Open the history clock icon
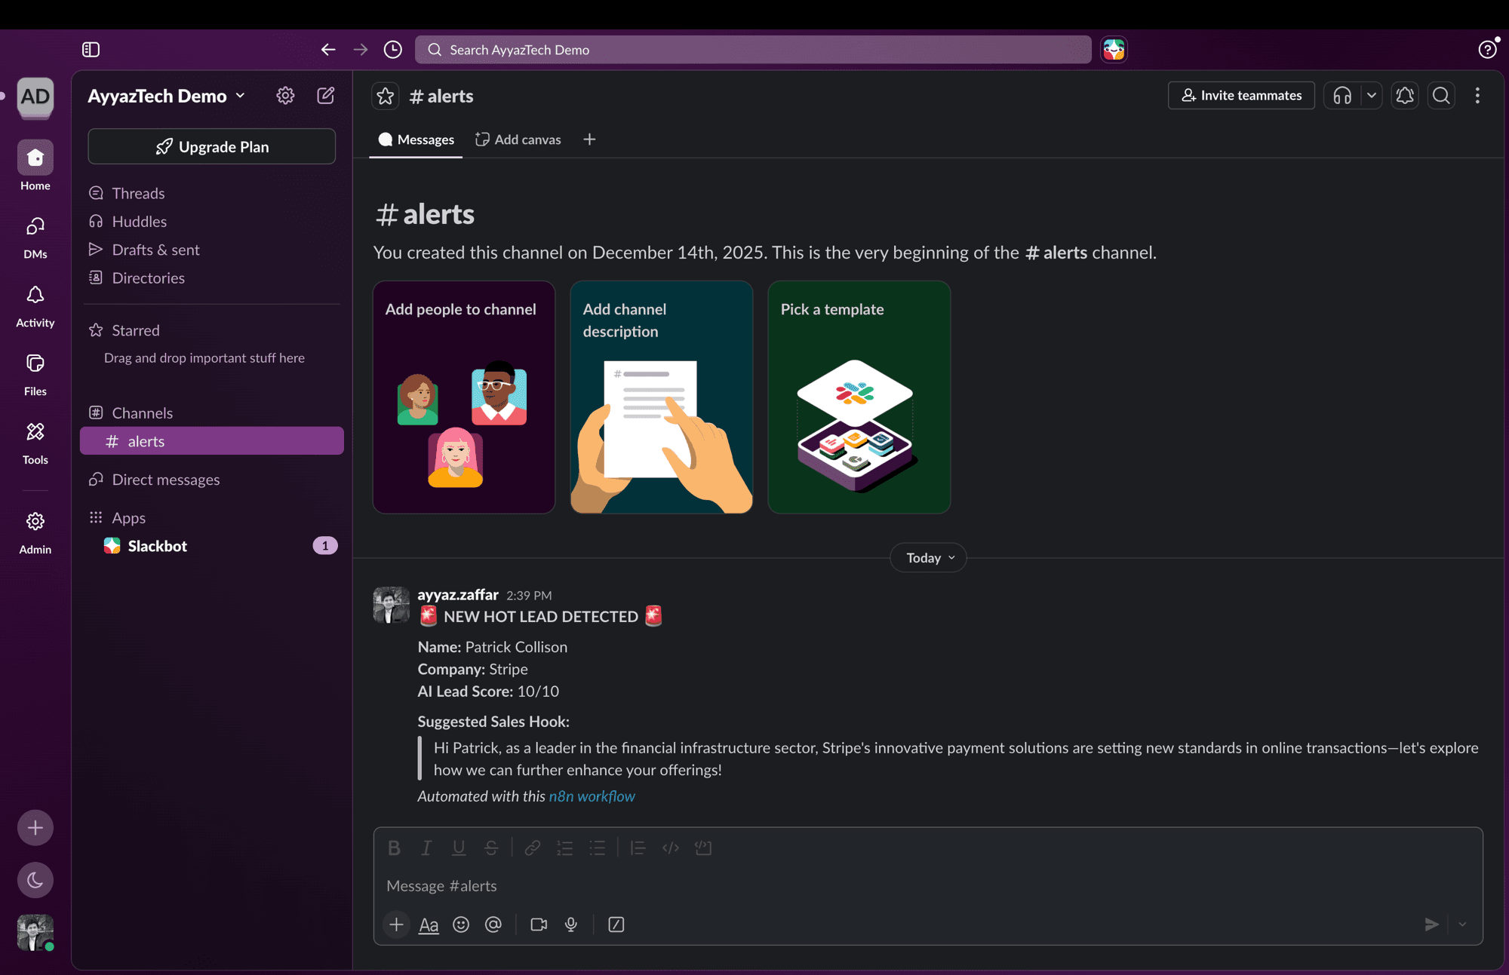The height and width of the screenshot is (975, 1509). point(393,50)
